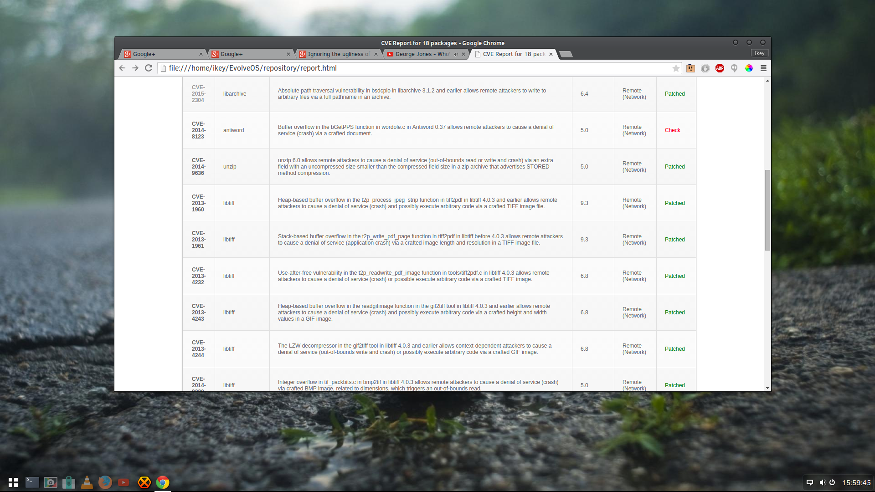Open the power menu in the tray
875x492 pixels.
click(x=832, y=482)
